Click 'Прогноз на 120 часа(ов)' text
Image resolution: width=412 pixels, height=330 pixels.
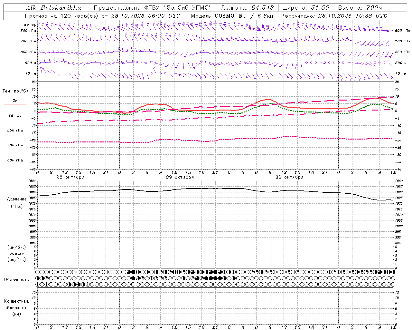[62, 16]
